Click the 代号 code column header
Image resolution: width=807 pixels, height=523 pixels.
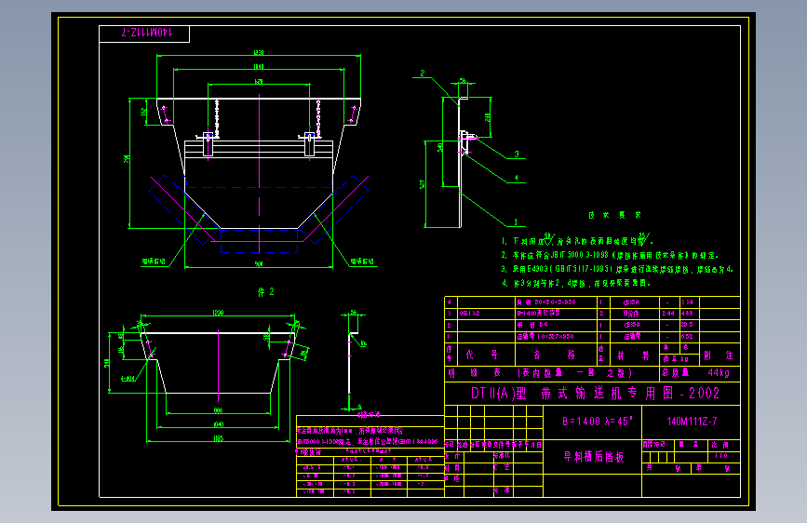(482, 355)
